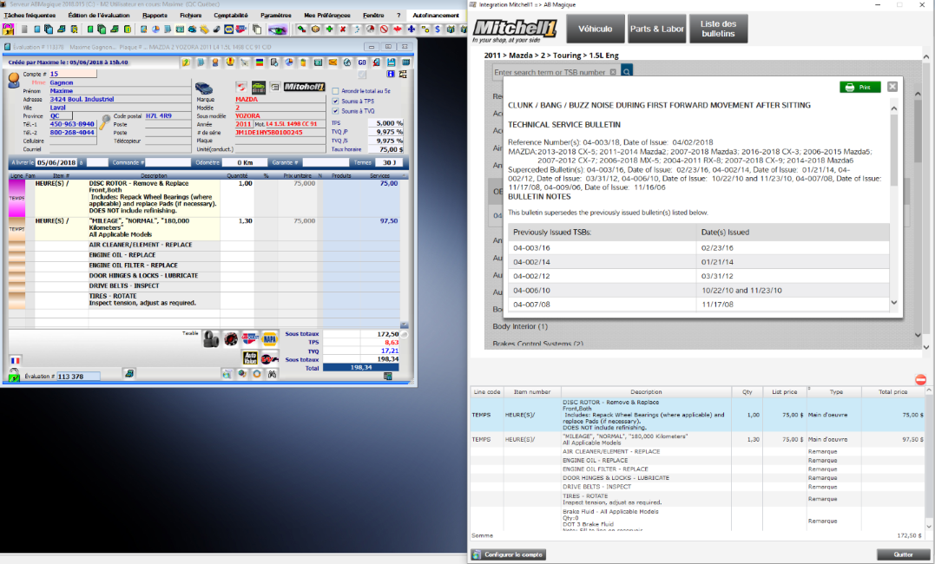935x564 pixels.
Task: Click the search magnifier icon in Mitchell1
Action: [x=627, y=72]
